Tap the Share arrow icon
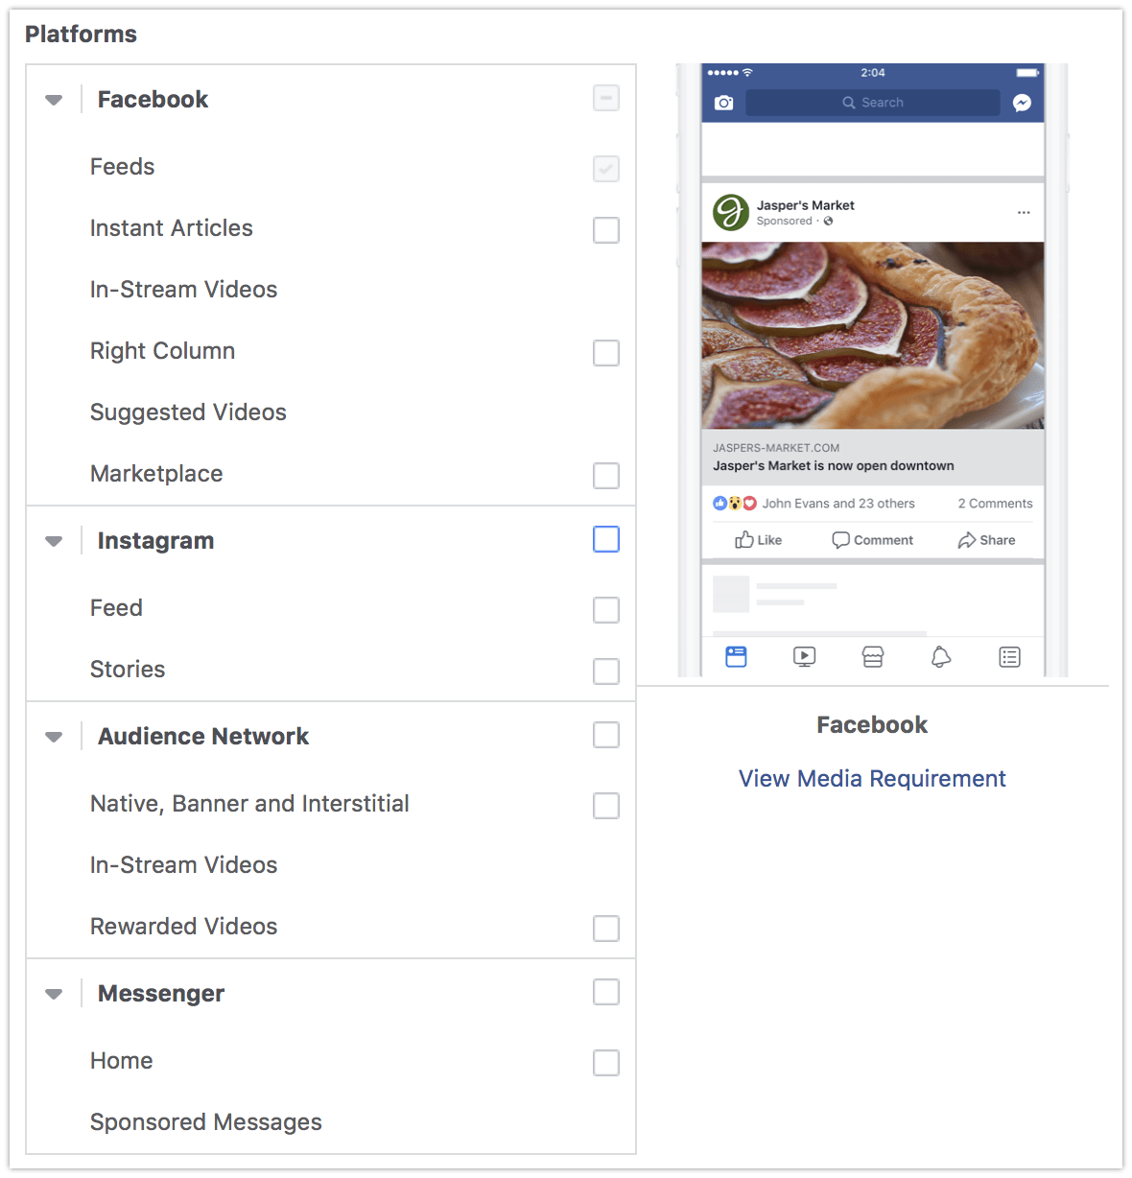The width and height of the screenshot is (1132, 1178). [x=967, y=540]
